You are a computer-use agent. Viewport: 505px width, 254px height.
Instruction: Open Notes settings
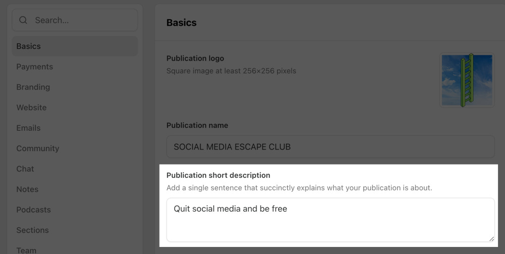(27, 189)
